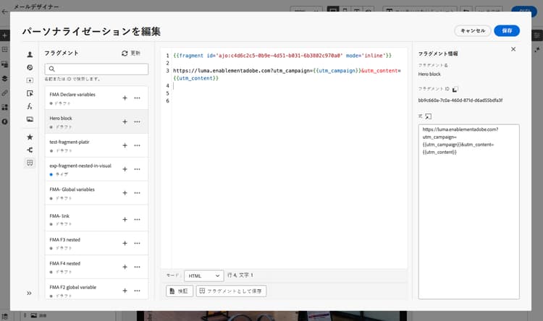Open the helper functions fx icon

click(30, 106)
